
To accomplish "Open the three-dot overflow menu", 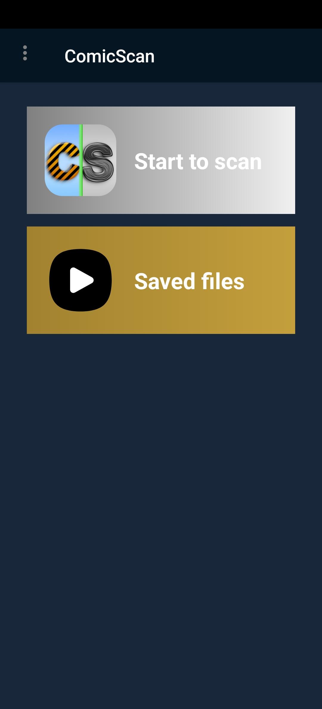I will 25,53.
